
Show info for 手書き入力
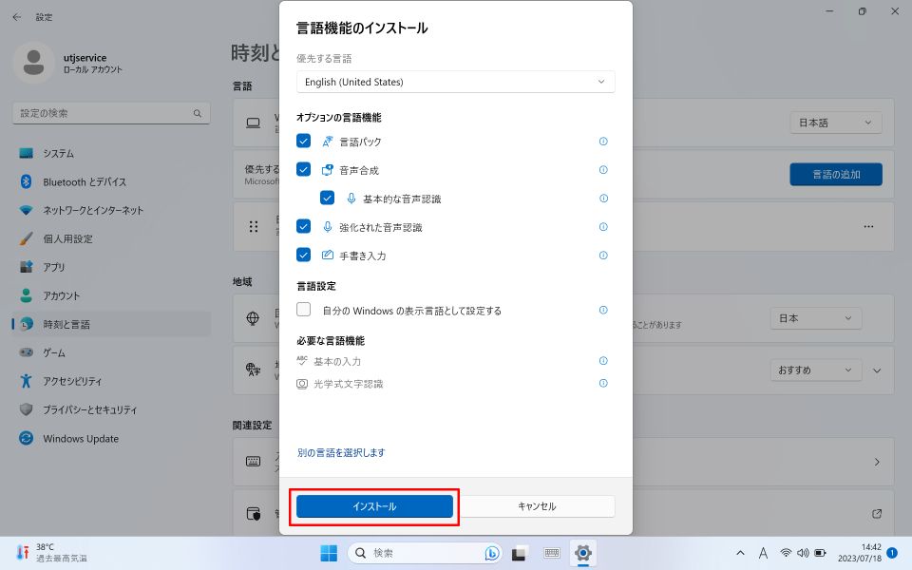coord(603,256)
